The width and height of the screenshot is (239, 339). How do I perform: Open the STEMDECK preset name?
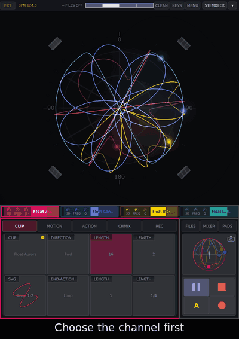[215, 5]
